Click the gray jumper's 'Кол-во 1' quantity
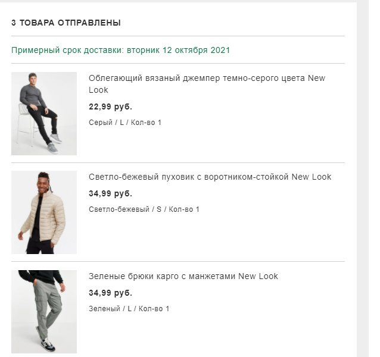Screen dimensions: 380x357 click(146, 123)
